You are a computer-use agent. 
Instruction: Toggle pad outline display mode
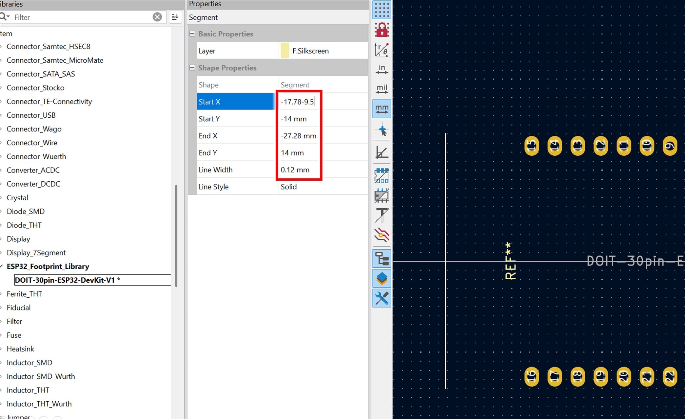coord(382,176)
